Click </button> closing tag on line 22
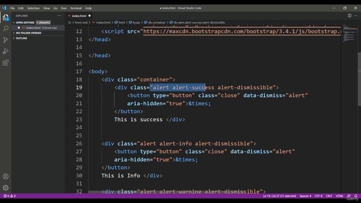361x203 pixels. pyautogui.click(x=129, y=112)
